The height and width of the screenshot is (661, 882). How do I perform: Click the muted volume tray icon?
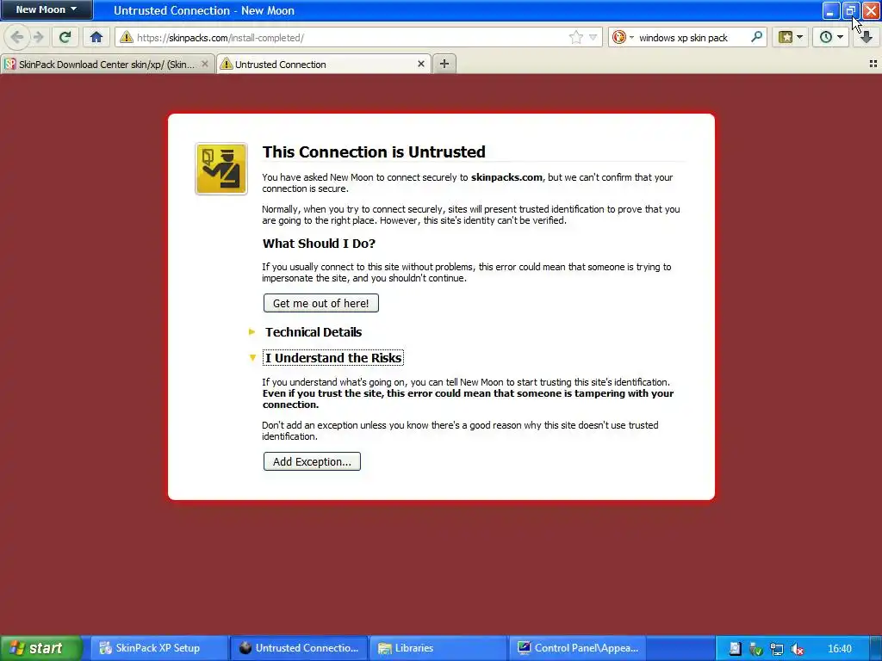click(797, 649)
